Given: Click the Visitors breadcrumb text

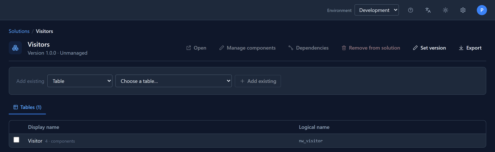Looking at the screenshot, I should coord(45,31).
